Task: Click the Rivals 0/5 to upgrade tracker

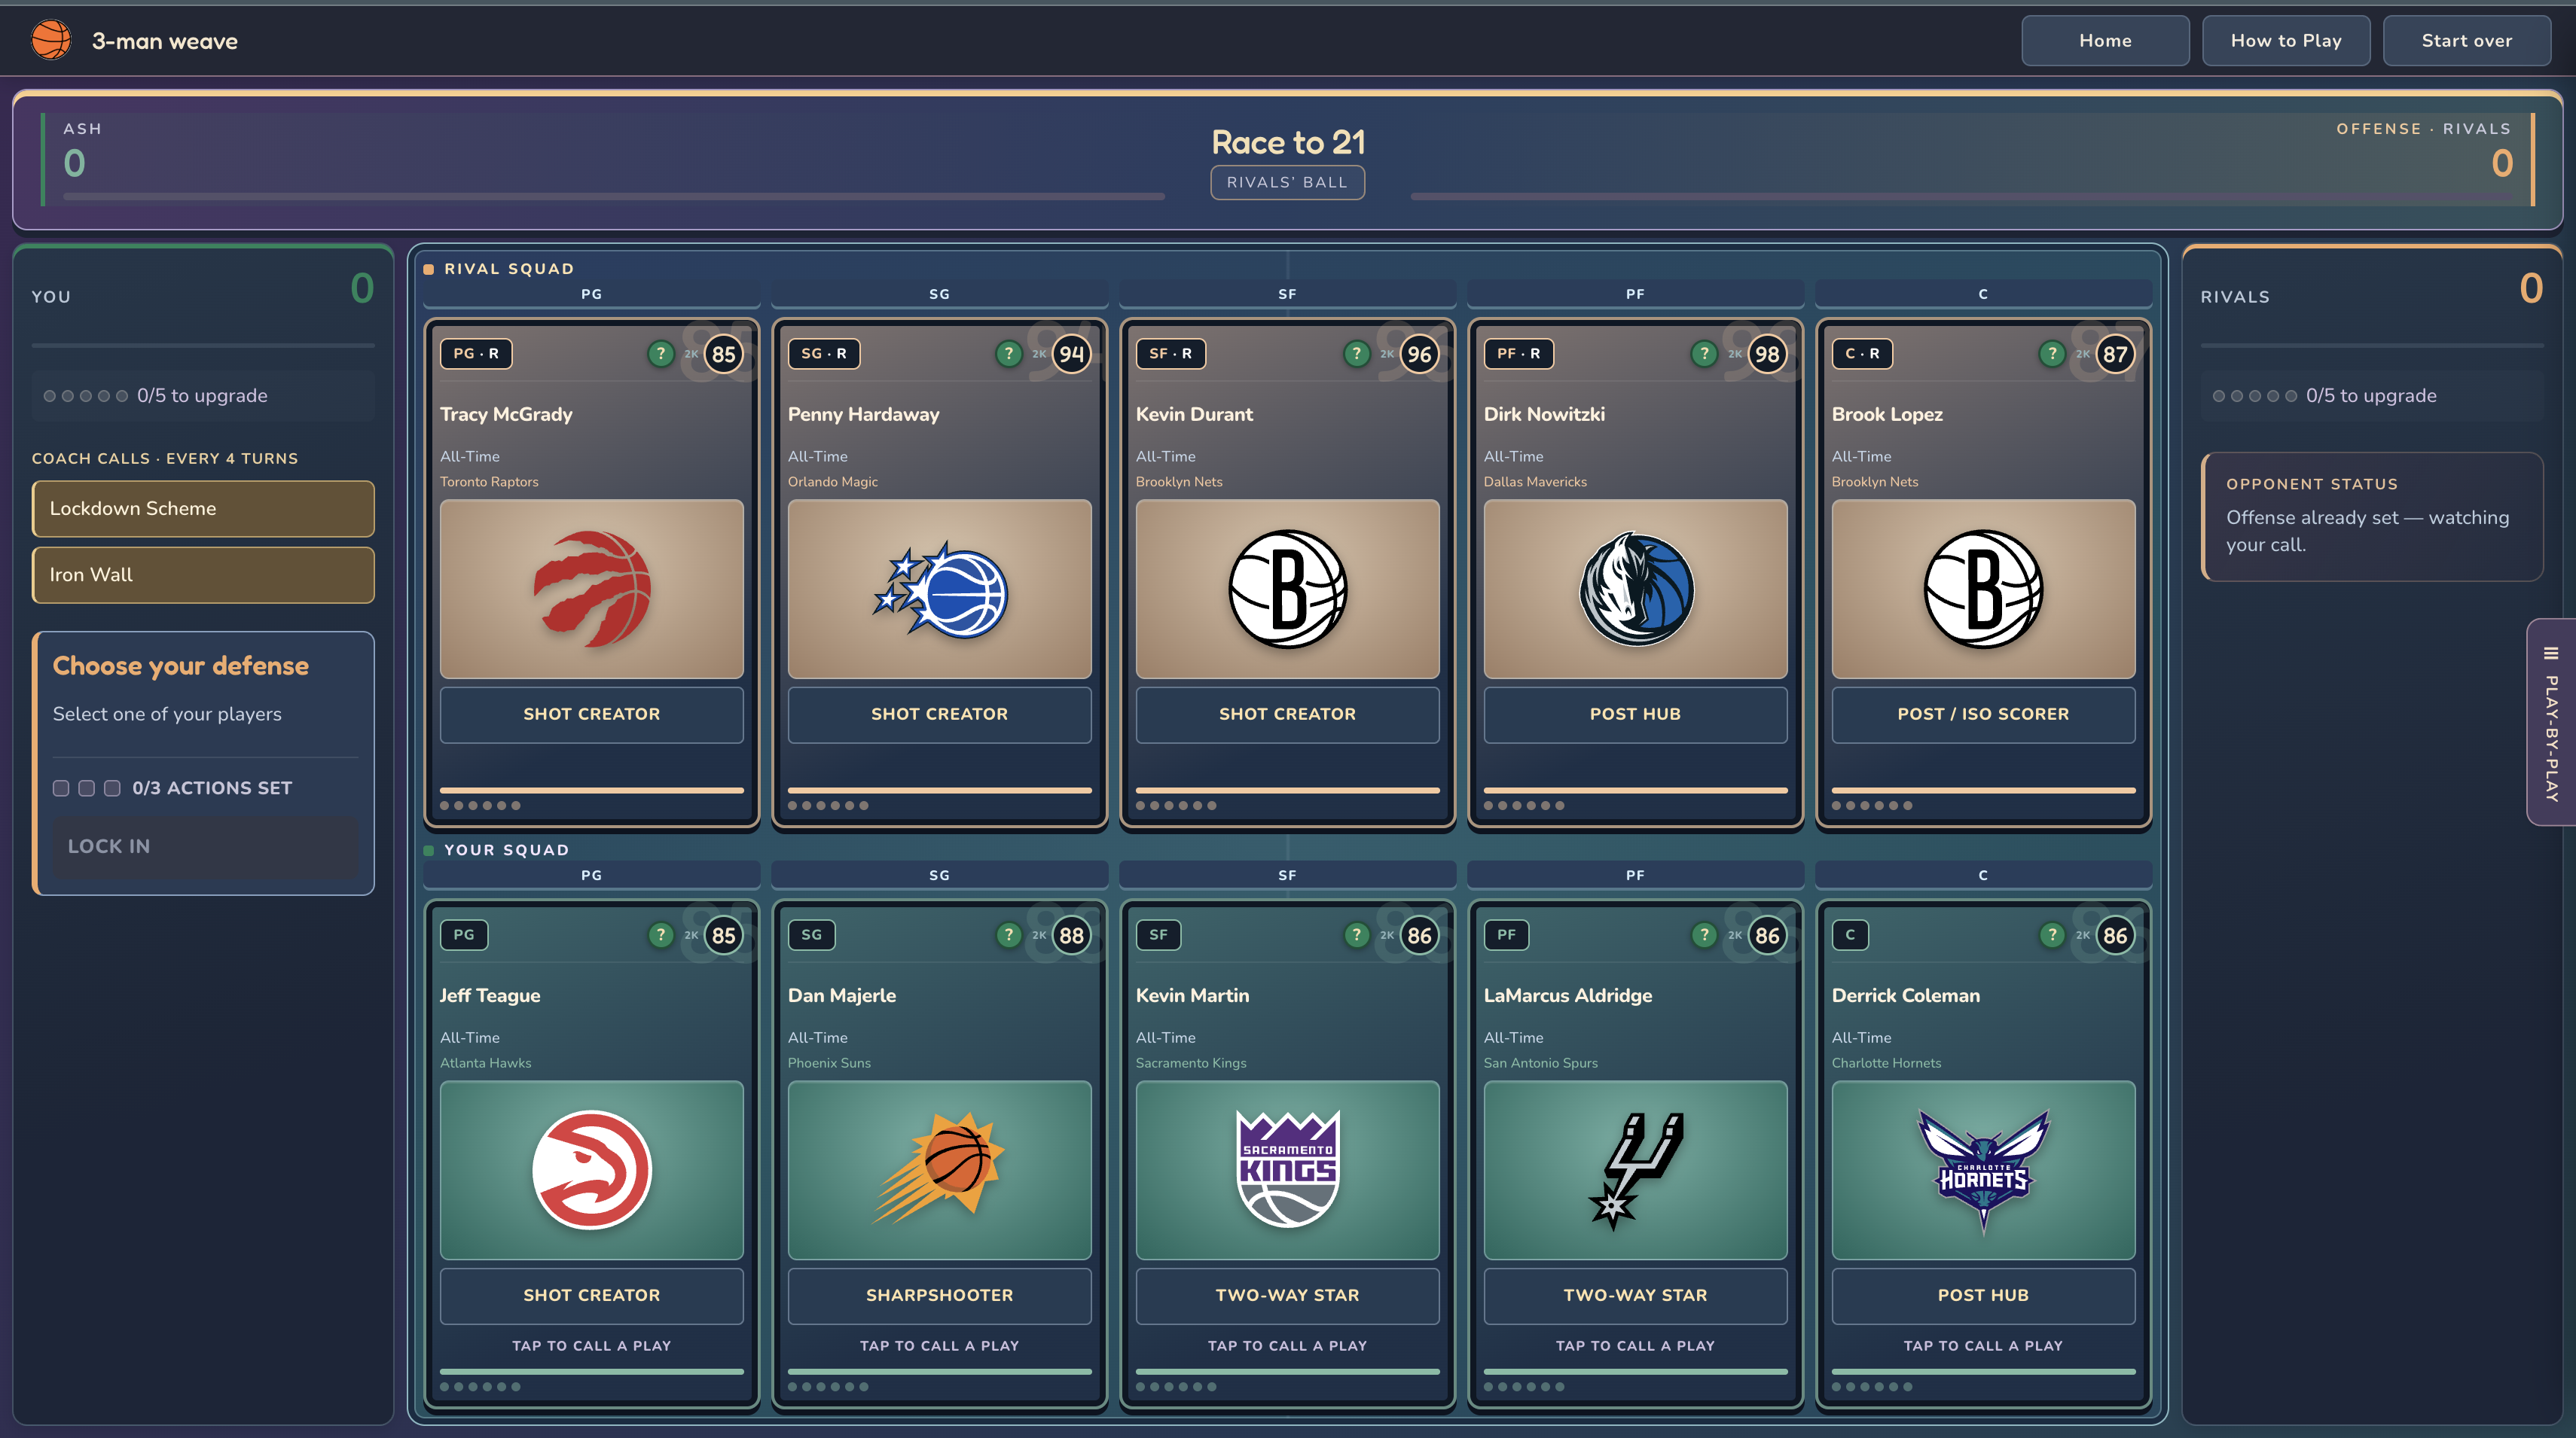Action: point(2372,396)
